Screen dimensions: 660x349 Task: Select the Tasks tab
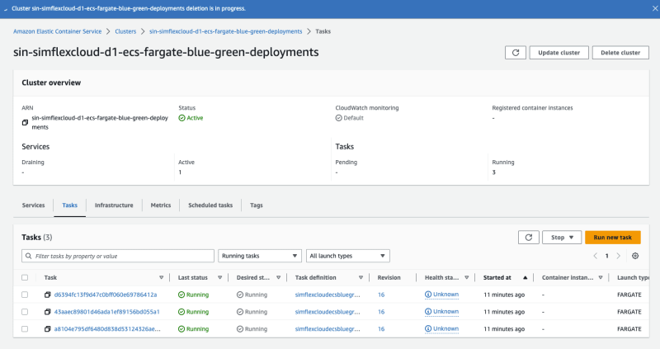pos(70,205)
